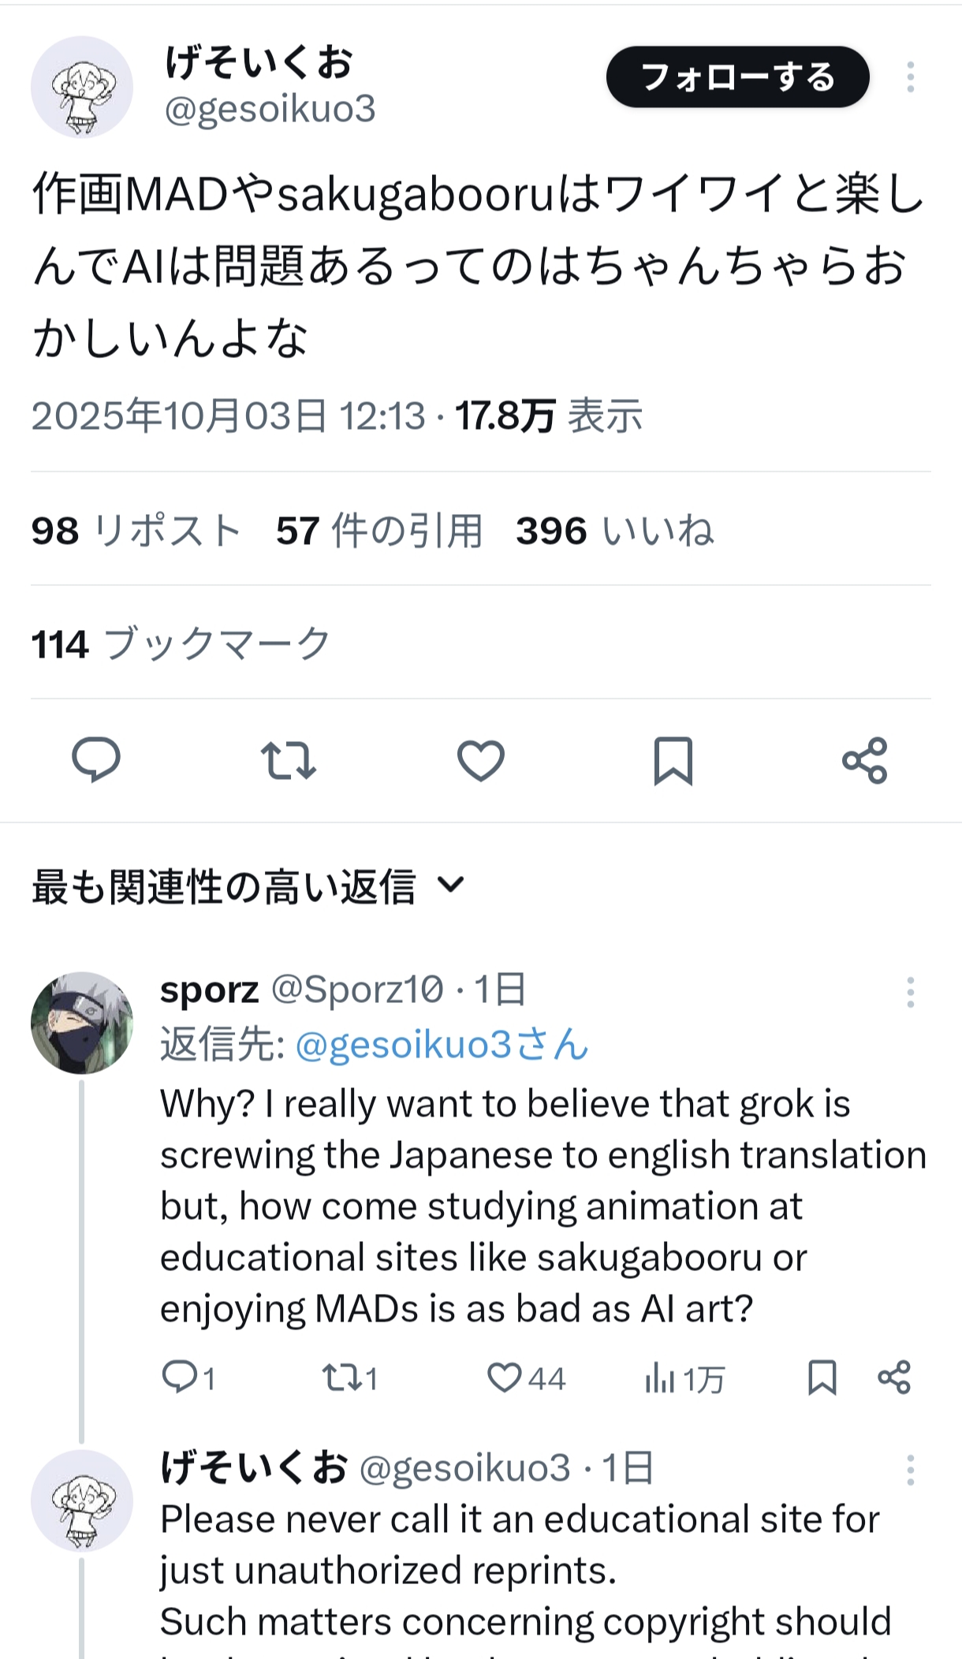This screenshot has height=1659, width=962.
Task: Like the main gesoikuo3 post
Action: coord(480,760)
